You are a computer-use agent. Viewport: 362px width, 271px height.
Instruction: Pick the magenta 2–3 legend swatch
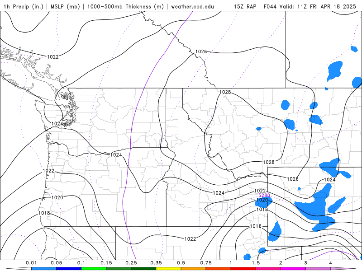[x=293, y=269]
